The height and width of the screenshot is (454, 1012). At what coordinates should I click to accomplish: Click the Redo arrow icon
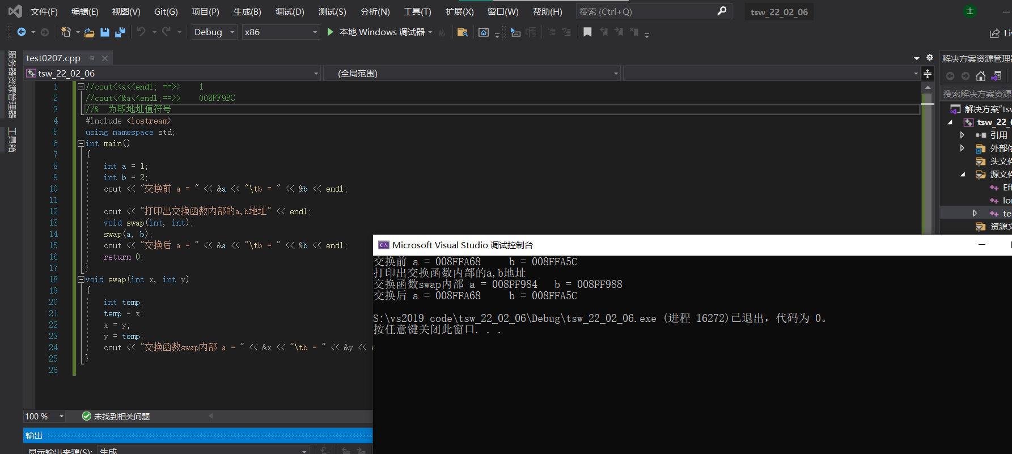(x=166, y=32)
